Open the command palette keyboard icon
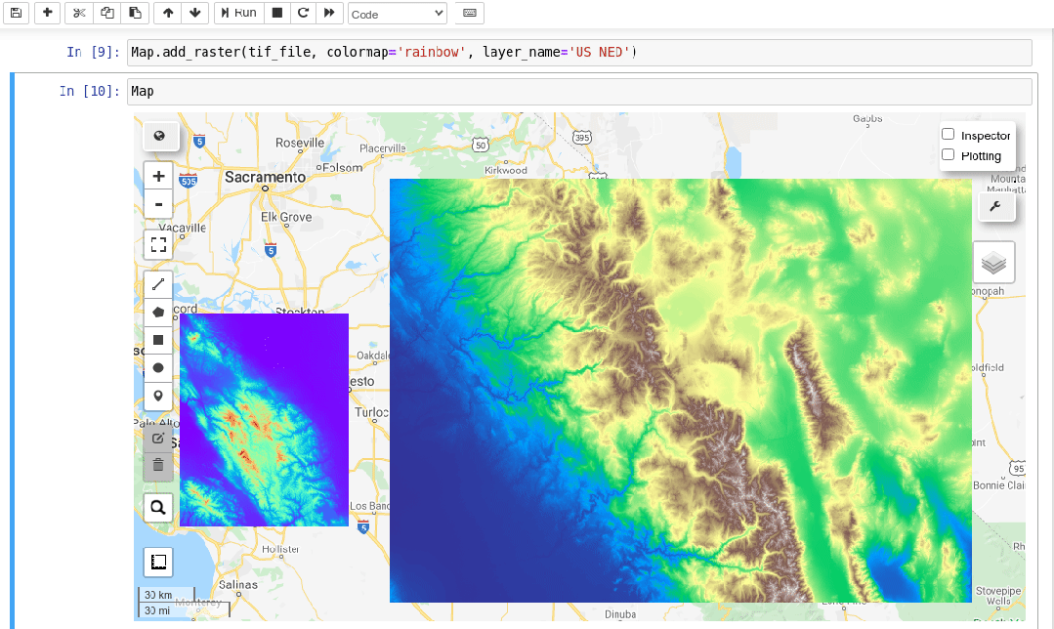The height and width of the screenshot is (629, 1054). (x=469, y=14)
